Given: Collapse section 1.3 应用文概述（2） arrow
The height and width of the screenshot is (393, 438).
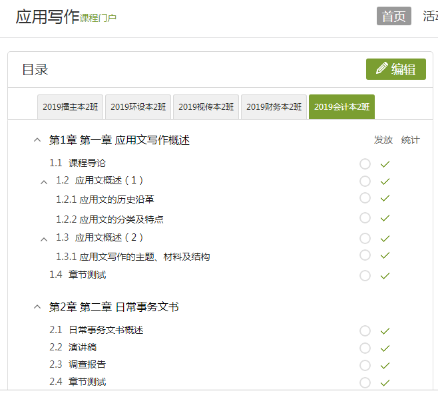Looking at the screenshot, I should (44, 239).
